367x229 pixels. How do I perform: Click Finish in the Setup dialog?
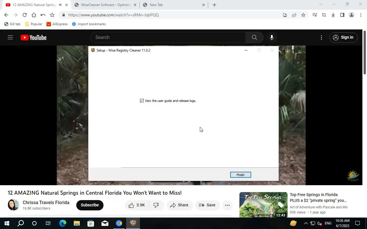[x=241, y=175]
